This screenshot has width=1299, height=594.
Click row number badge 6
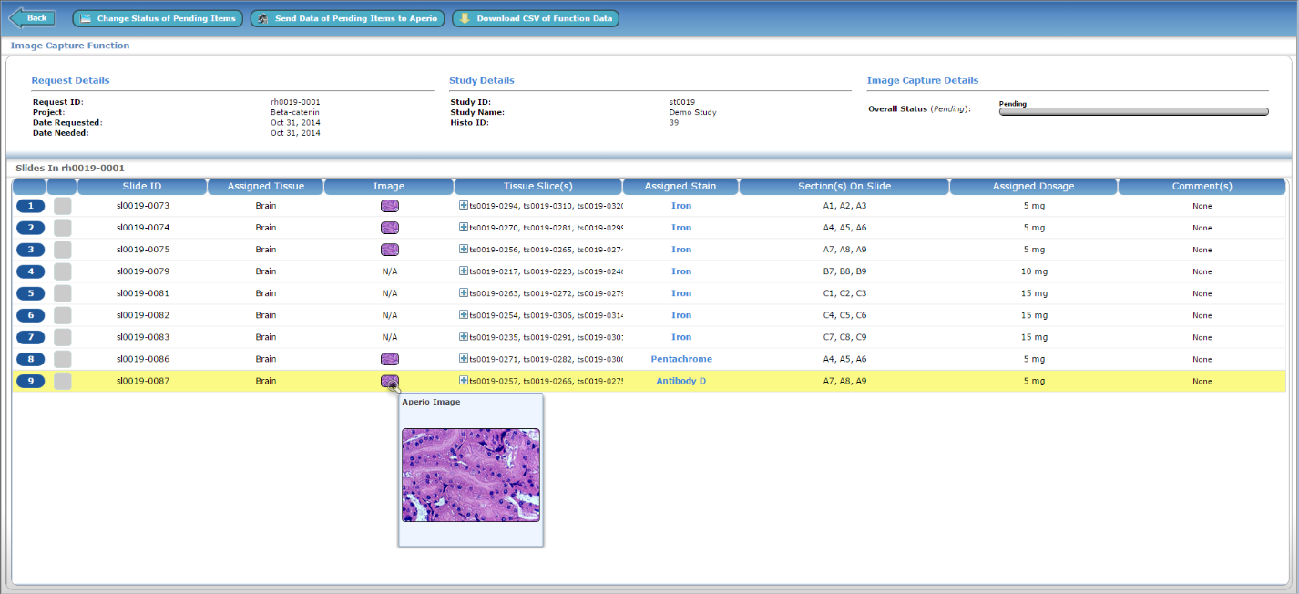coord(30,315)
